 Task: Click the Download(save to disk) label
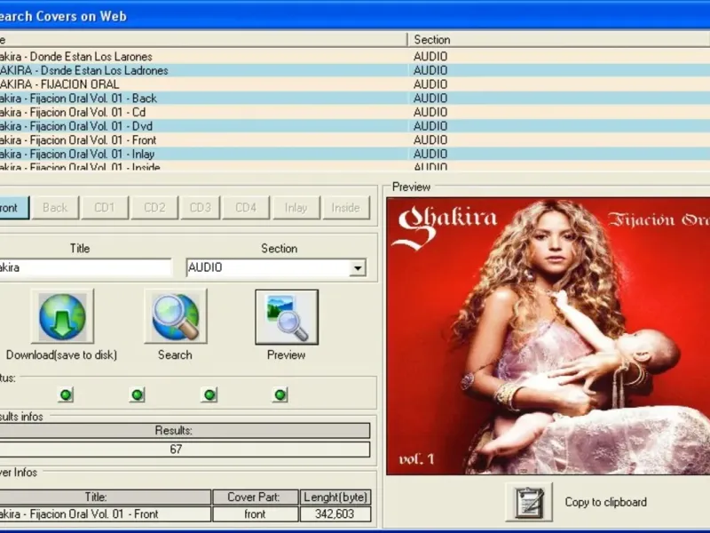click(x=61, y=354)
